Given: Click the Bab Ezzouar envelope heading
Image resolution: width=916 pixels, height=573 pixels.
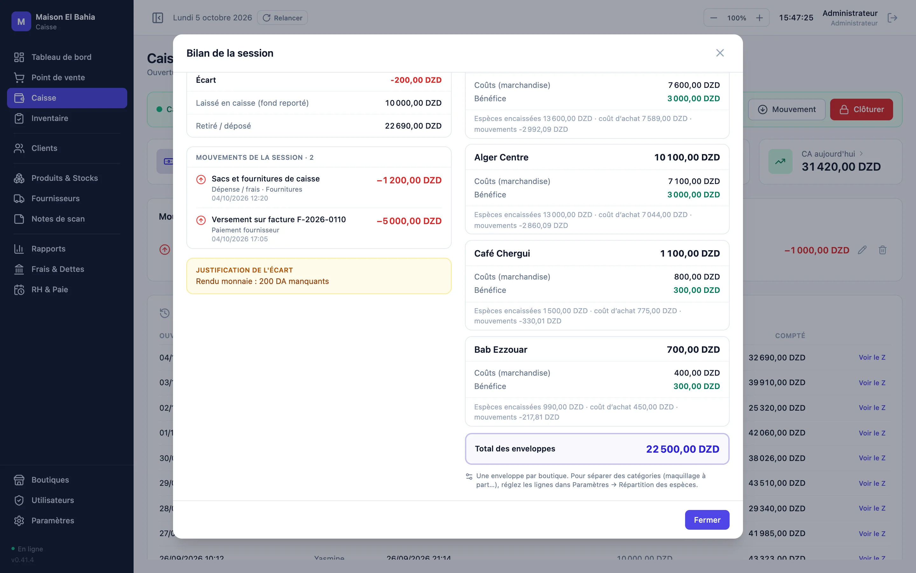Looking at the screenshot, I should (x=500, y=350).
